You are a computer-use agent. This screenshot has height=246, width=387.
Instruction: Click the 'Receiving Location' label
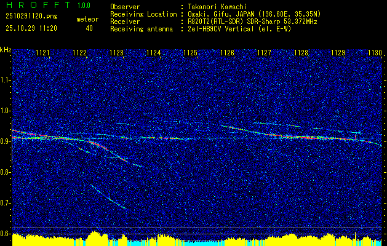(143, 14)
